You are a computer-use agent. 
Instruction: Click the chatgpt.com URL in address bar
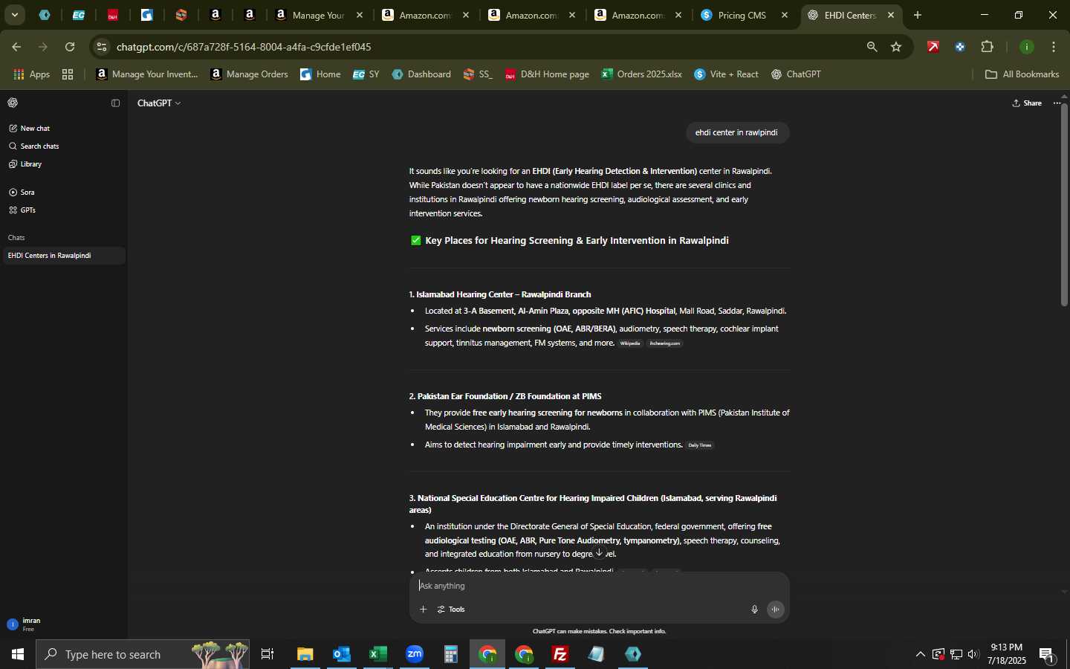[244, 47]
